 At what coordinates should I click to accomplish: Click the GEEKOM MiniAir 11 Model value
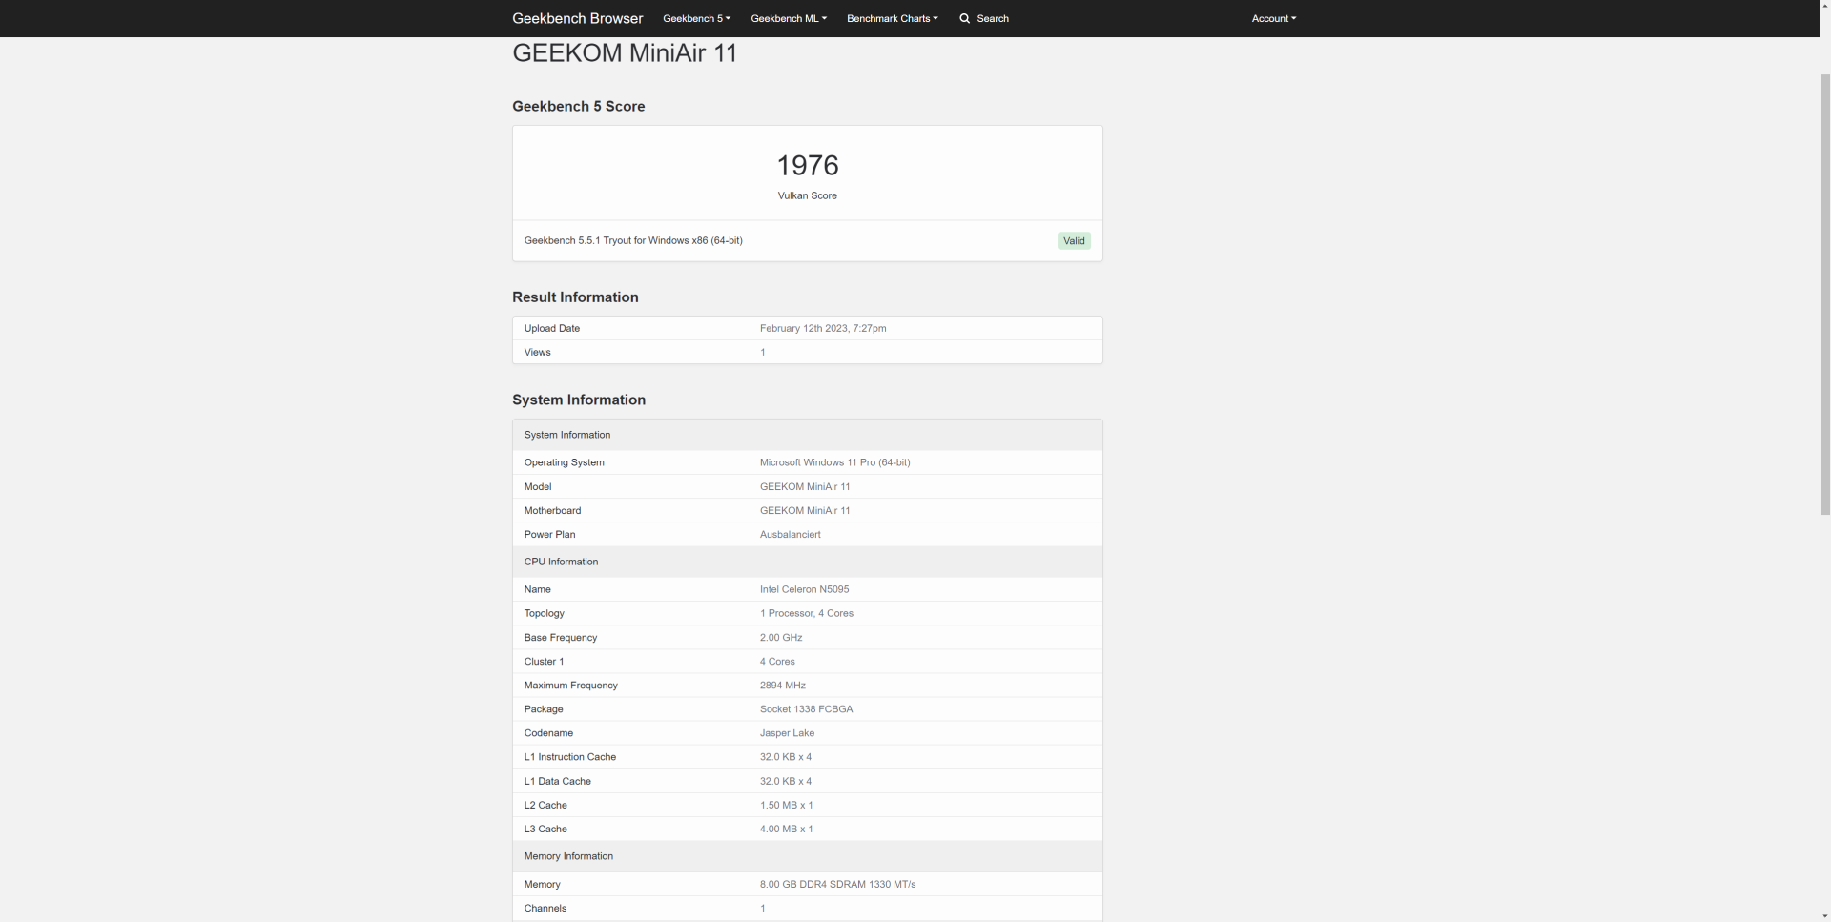click(x=805, y=486)
